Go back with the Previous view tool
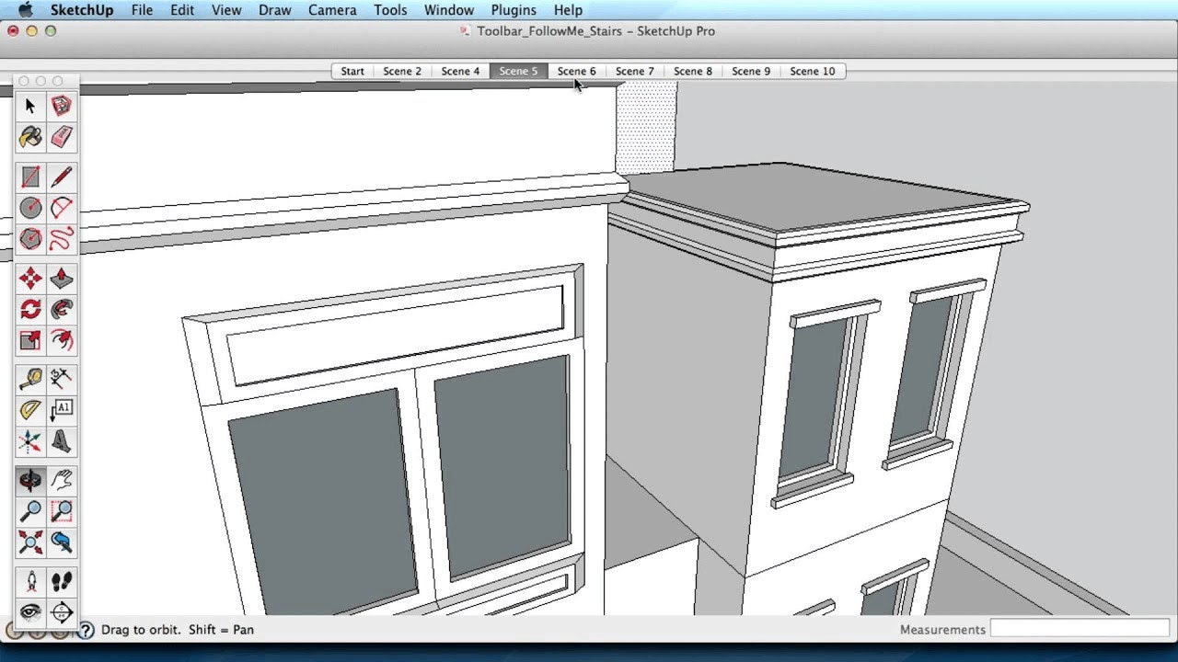The width and height of the screenshot is (1178, 662). pyautogui.click(x=62, y=542)
